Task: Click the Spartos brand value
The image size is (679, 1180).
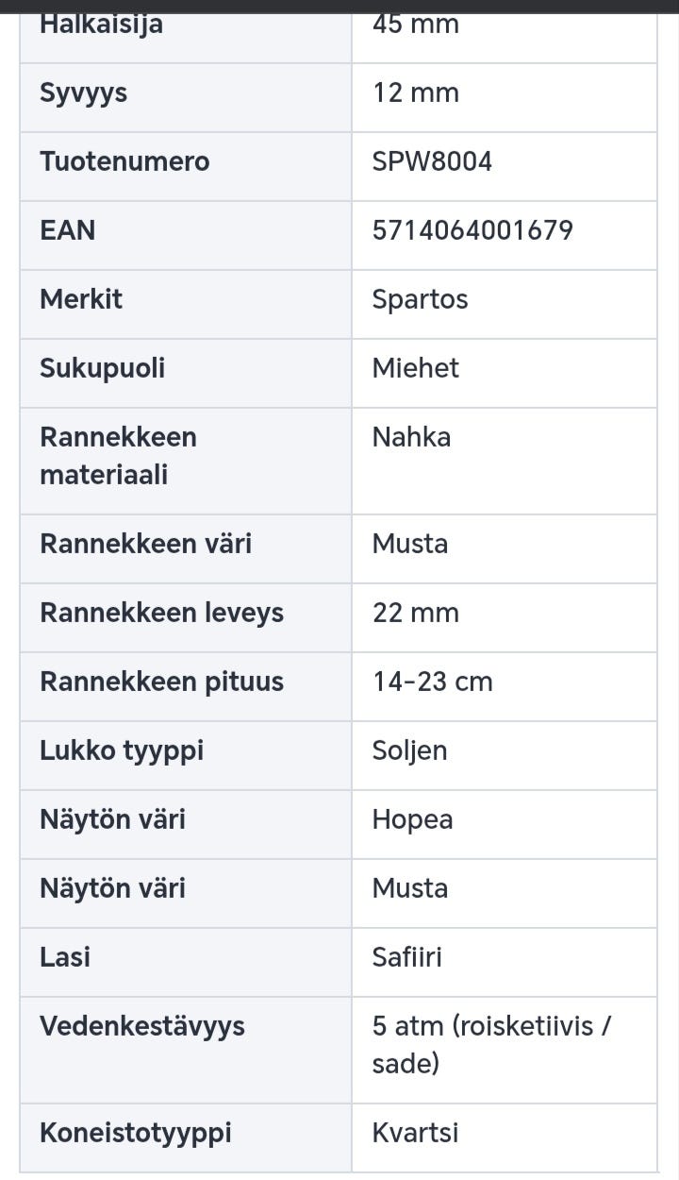Action: [x=420, y=299]
